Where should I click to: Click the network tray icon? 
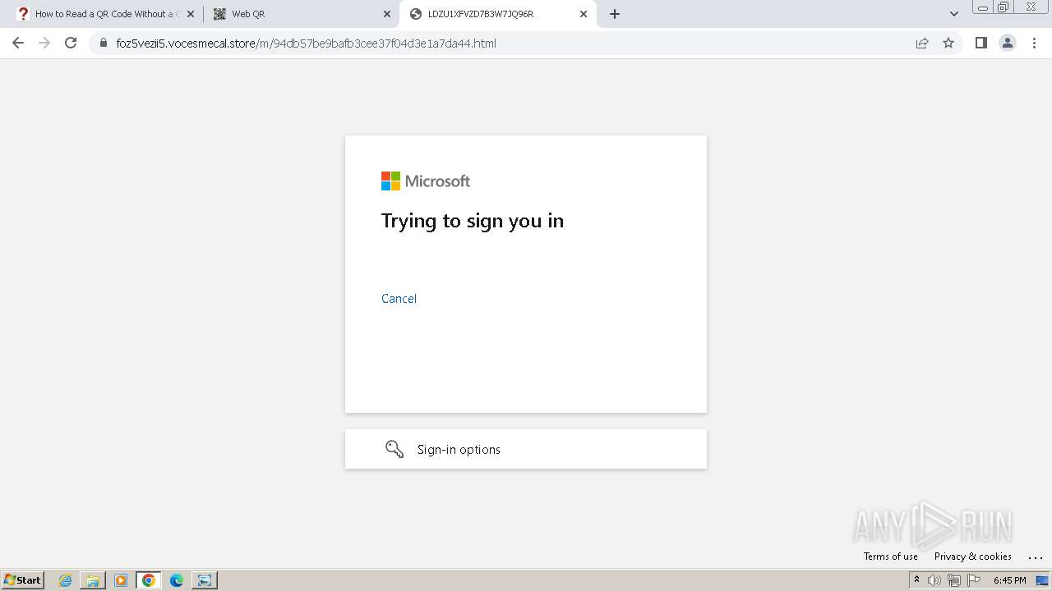tap(954, 580)
